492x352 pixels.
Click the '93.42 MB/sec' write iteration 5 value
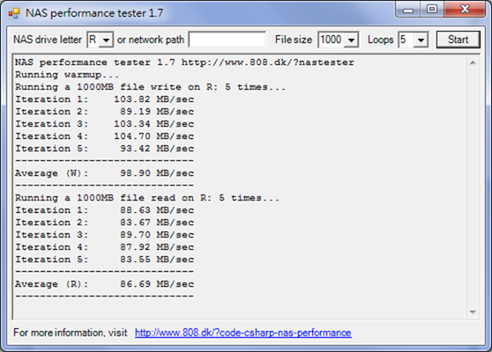tap(157, 149)
